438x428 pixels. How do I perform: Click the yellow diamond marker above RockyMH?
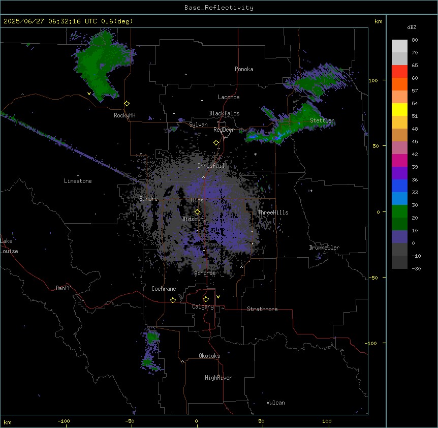coord(127,104)
